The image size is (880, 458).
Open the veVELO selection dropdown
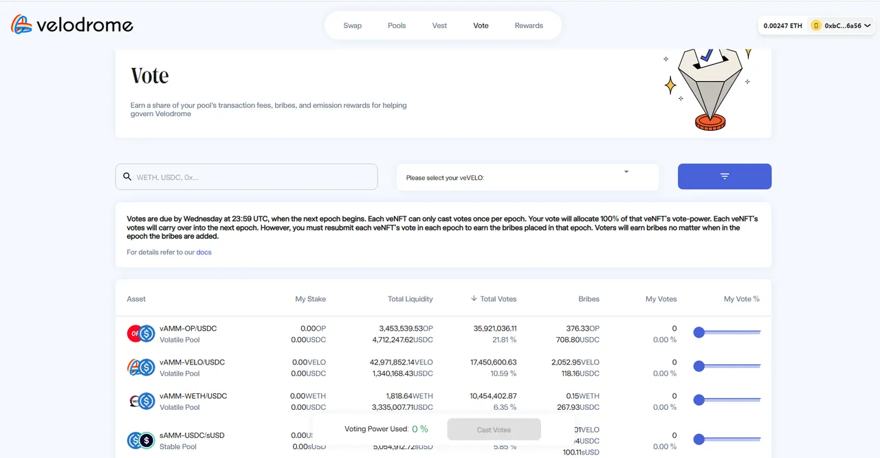click(527, 177)
